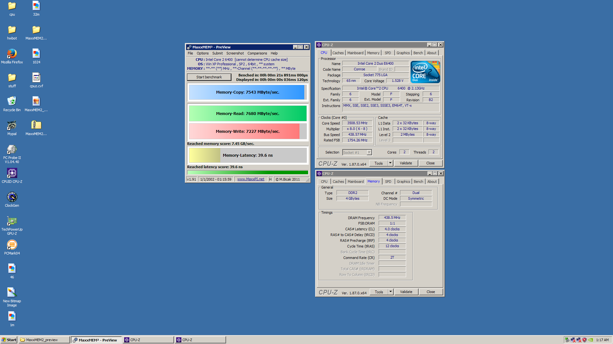Click the Intel Core 2 Duo logo
Viewport: 613px width, 344px height.
coord(426,72)
